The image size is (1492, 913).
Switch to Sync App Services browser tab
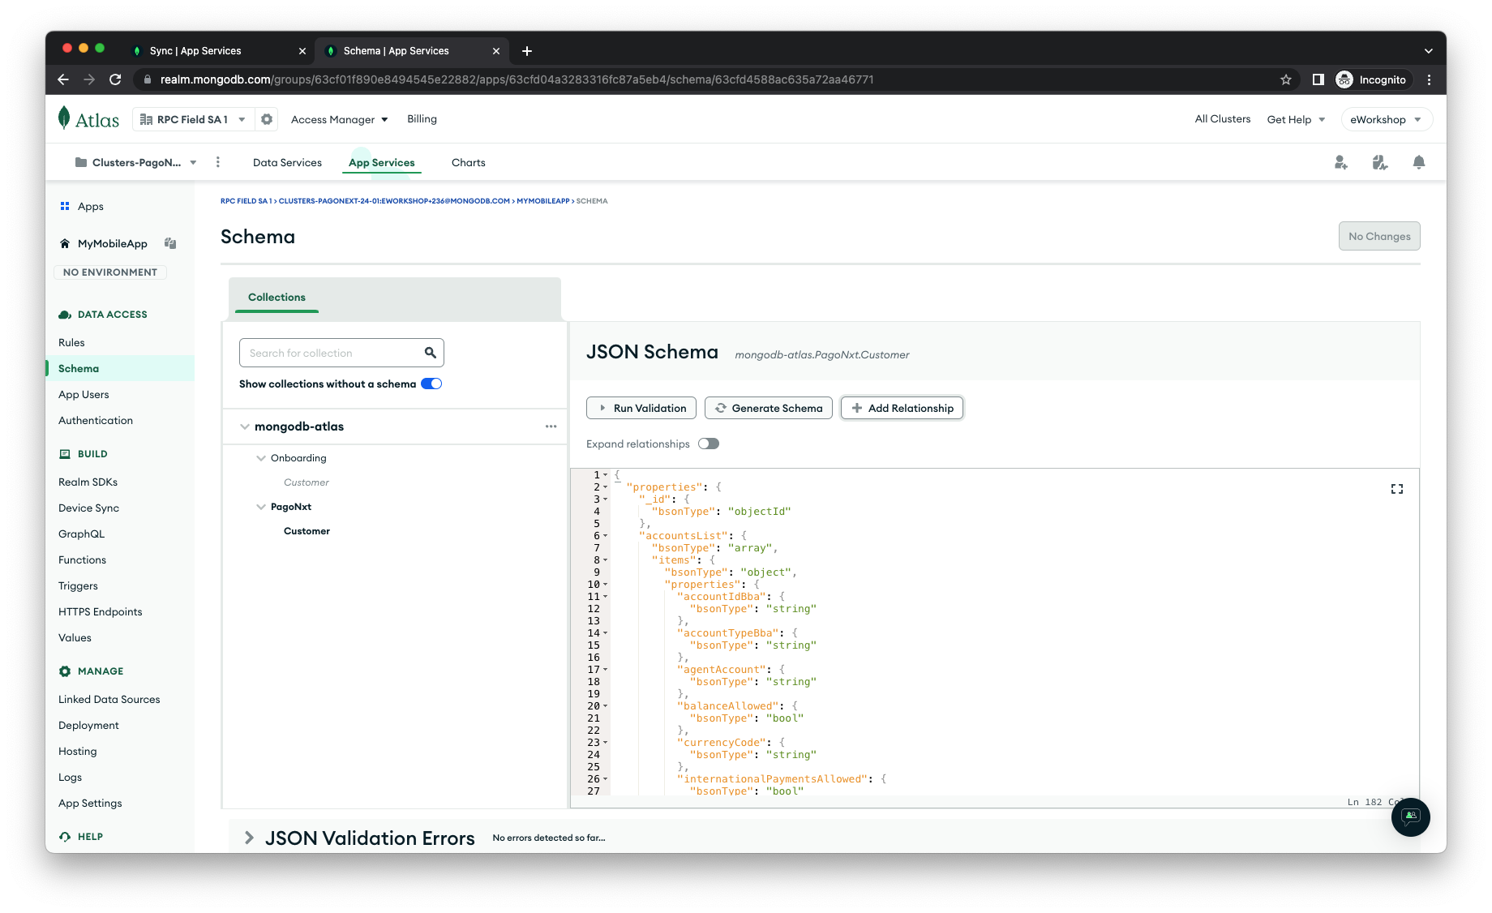[x=219, y=51]
